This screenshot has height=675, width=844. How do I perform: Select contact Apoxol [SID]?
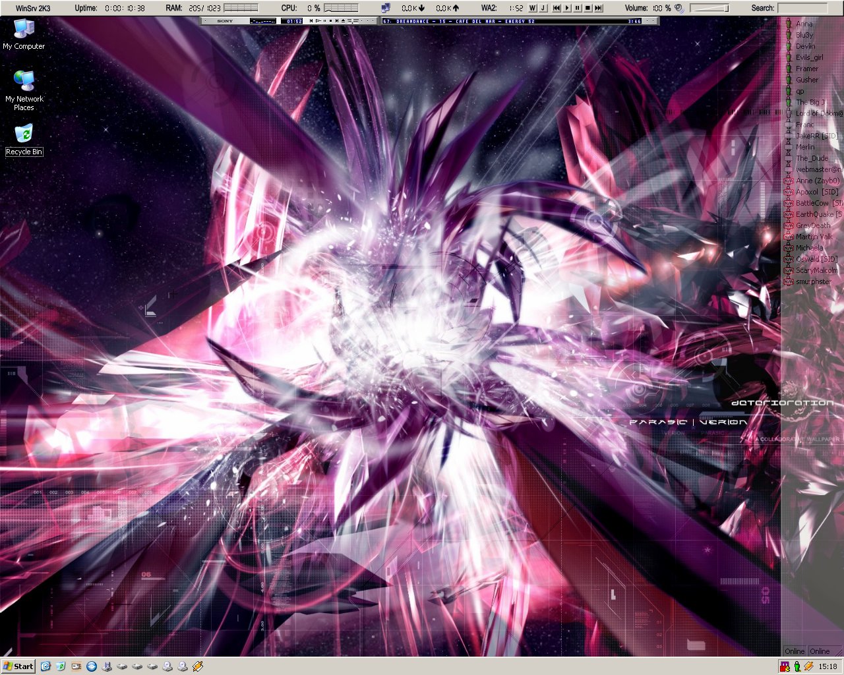click(x=817, y=192)
